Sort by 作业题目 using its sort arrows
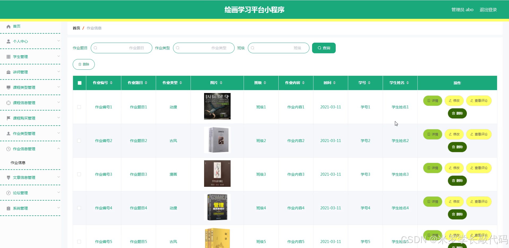The height and width of the screenshot is (248, 509). [x=146, y=83]
